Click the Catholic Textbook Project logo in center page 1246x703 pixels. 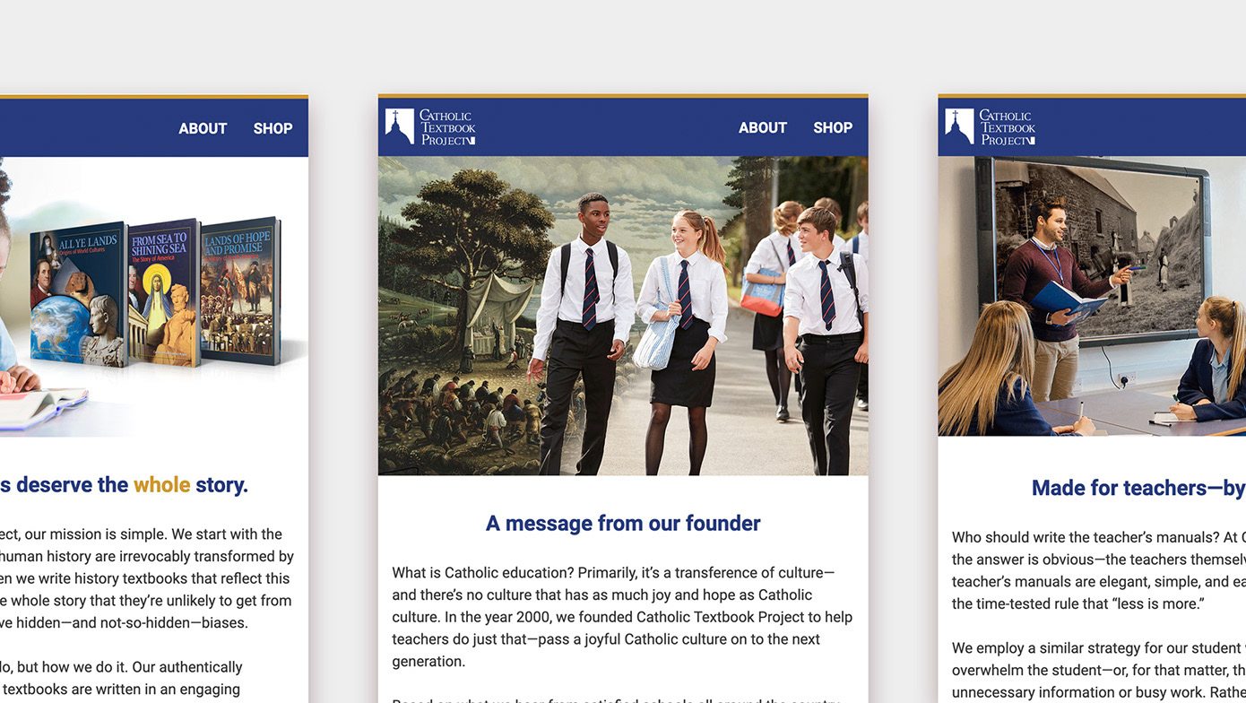[x=430, y=126]
